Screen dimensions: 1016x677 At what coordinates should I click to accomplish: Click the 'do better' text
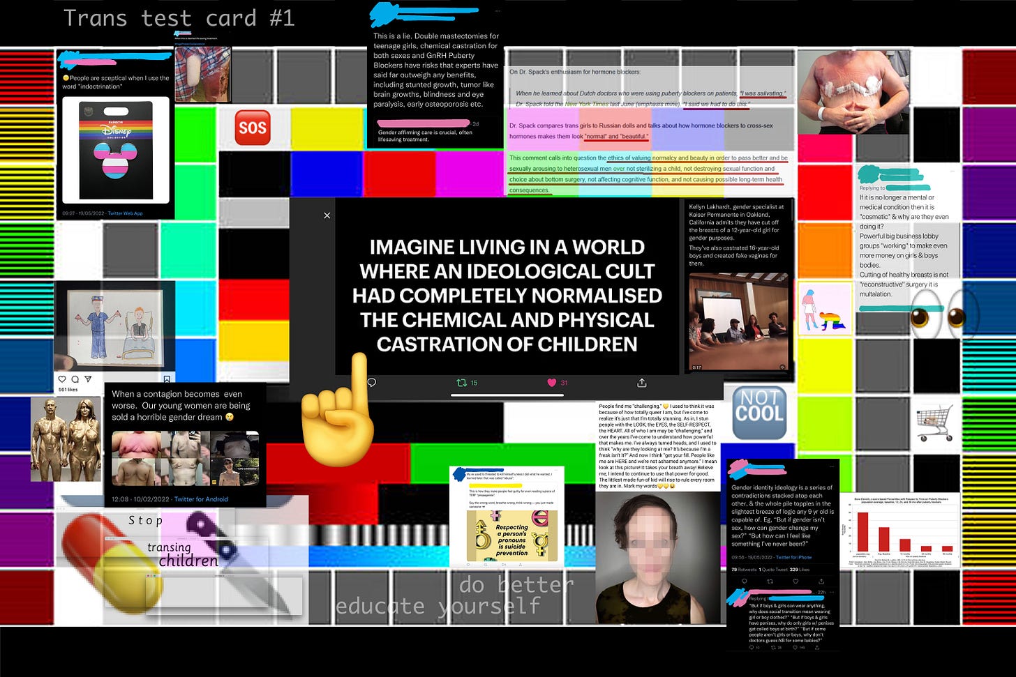point(516,584)
